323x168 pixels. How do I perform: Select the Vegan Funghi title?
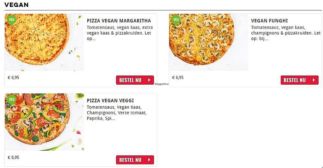269,21
